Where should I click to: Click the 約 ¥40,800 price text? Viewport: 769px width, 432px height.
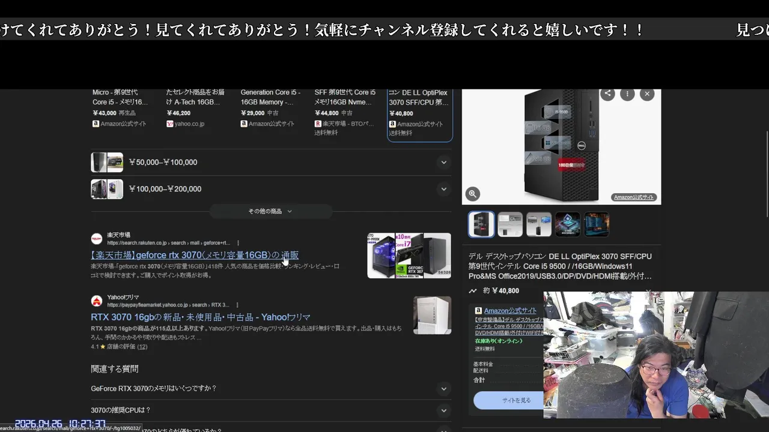tap(501, 291)
